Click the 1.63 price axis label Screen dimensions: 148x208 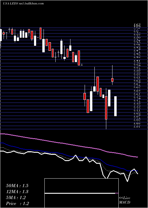137,25
